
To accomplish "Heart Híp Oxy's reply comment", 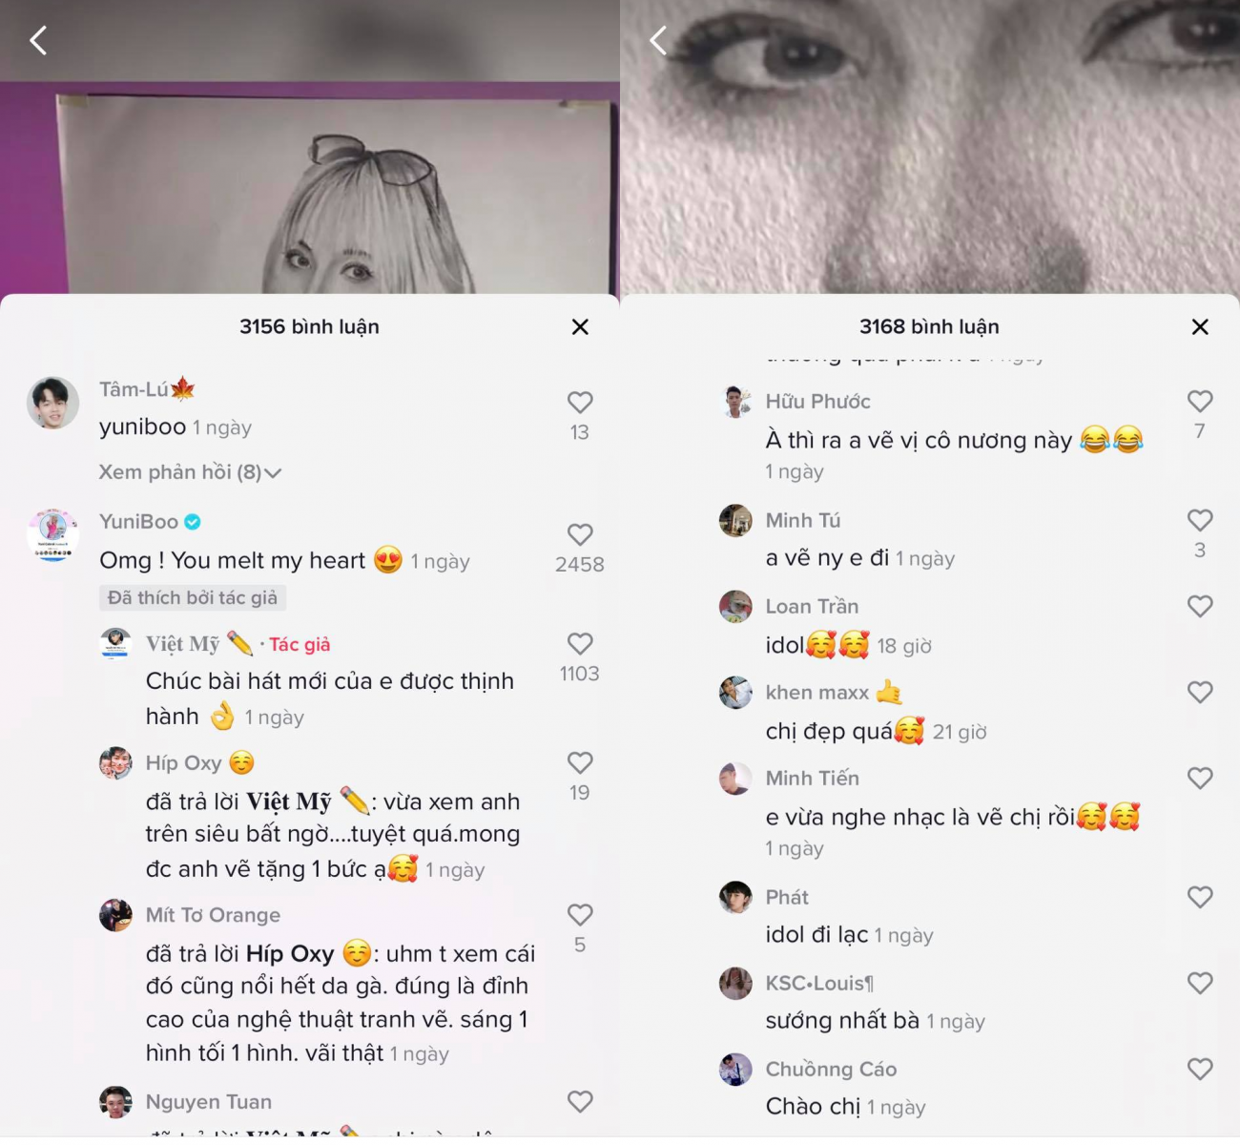I will tap(580, 763).
